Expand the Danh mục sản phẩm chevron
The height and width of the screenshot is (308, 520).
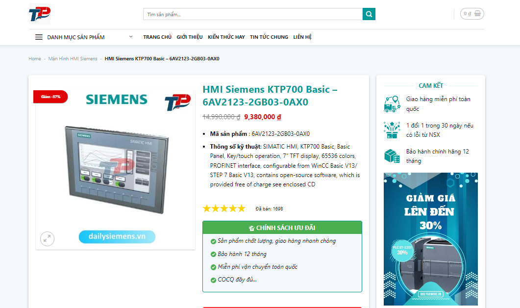[131, 37]
